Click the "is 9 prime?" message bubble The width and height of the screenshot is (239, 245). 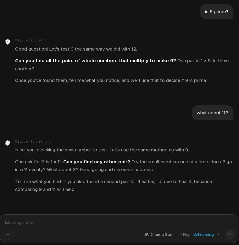click(217, 12)
